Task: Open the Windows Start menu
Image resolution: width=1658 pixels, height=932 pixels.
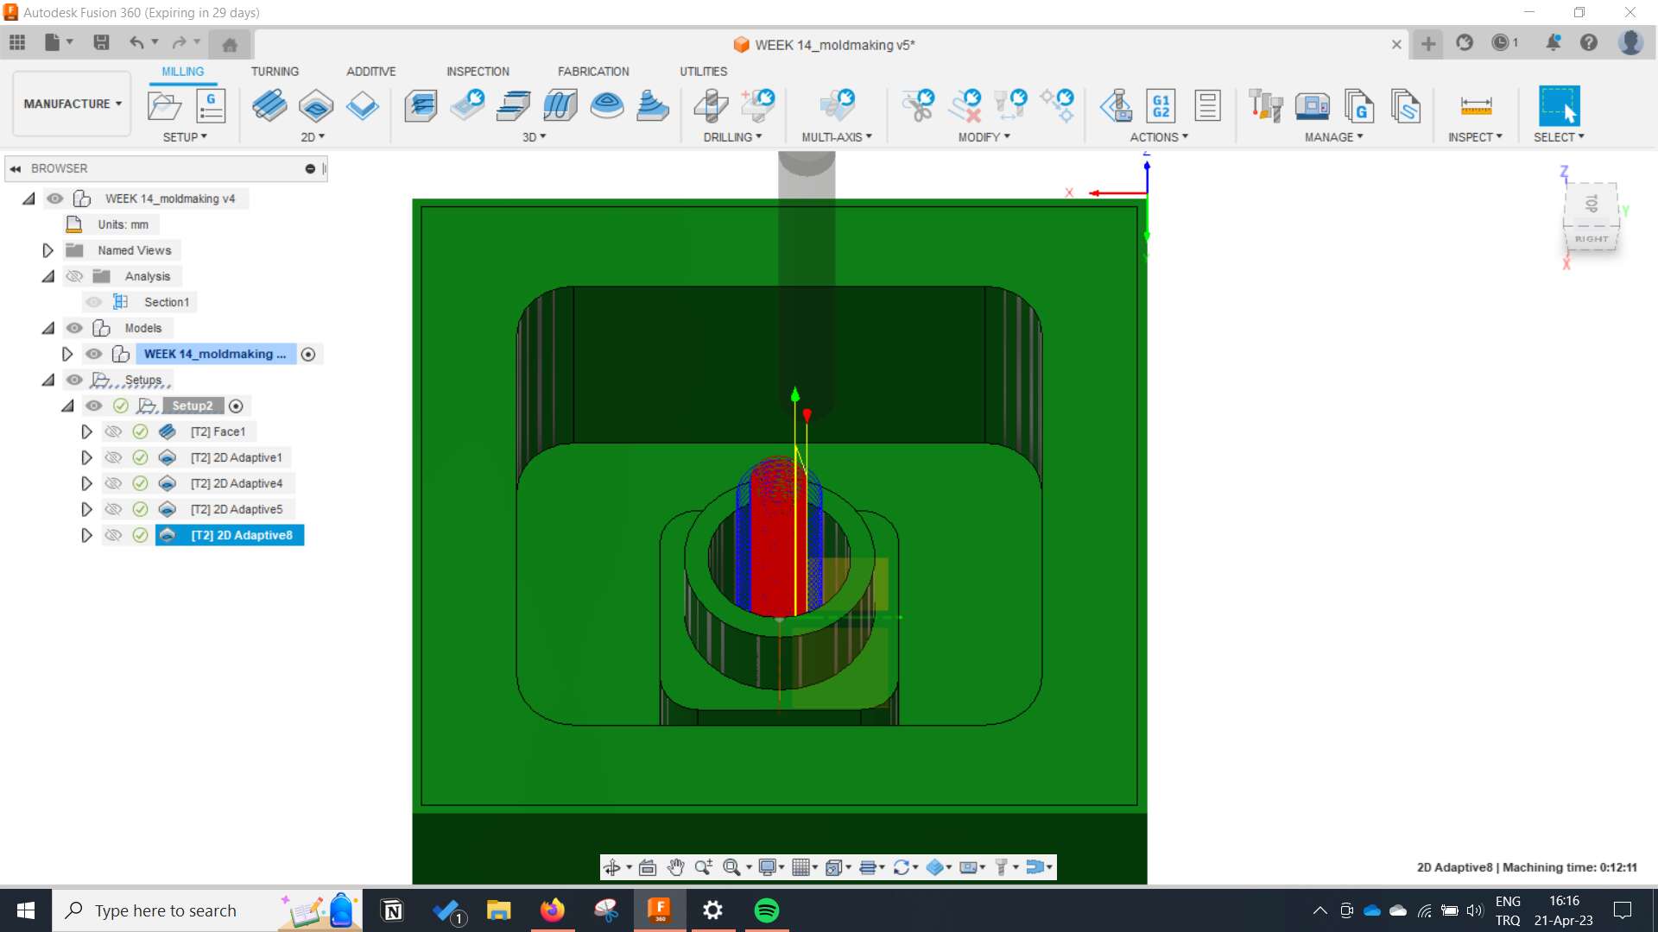Action: [x=26, y=910]
